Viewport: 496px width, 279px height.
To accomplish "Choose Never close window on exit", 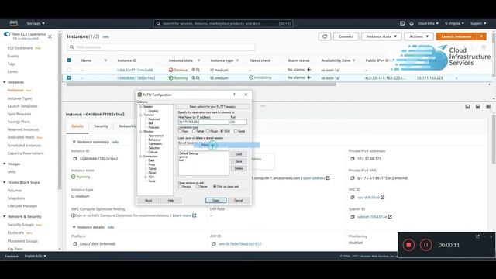I will pyautogui.click(x=197, y=186).
